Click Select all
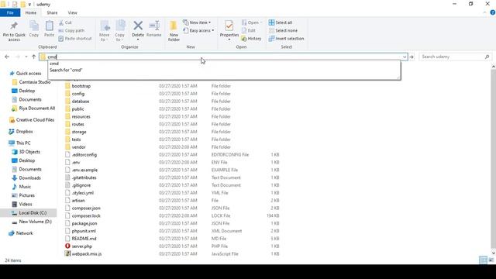The height and width of the screenshot is (279, 496). [281, 22]
